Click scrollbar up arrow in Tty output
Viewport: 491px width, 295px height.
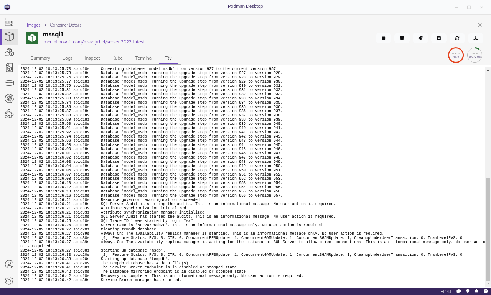(x=488, y=70)
